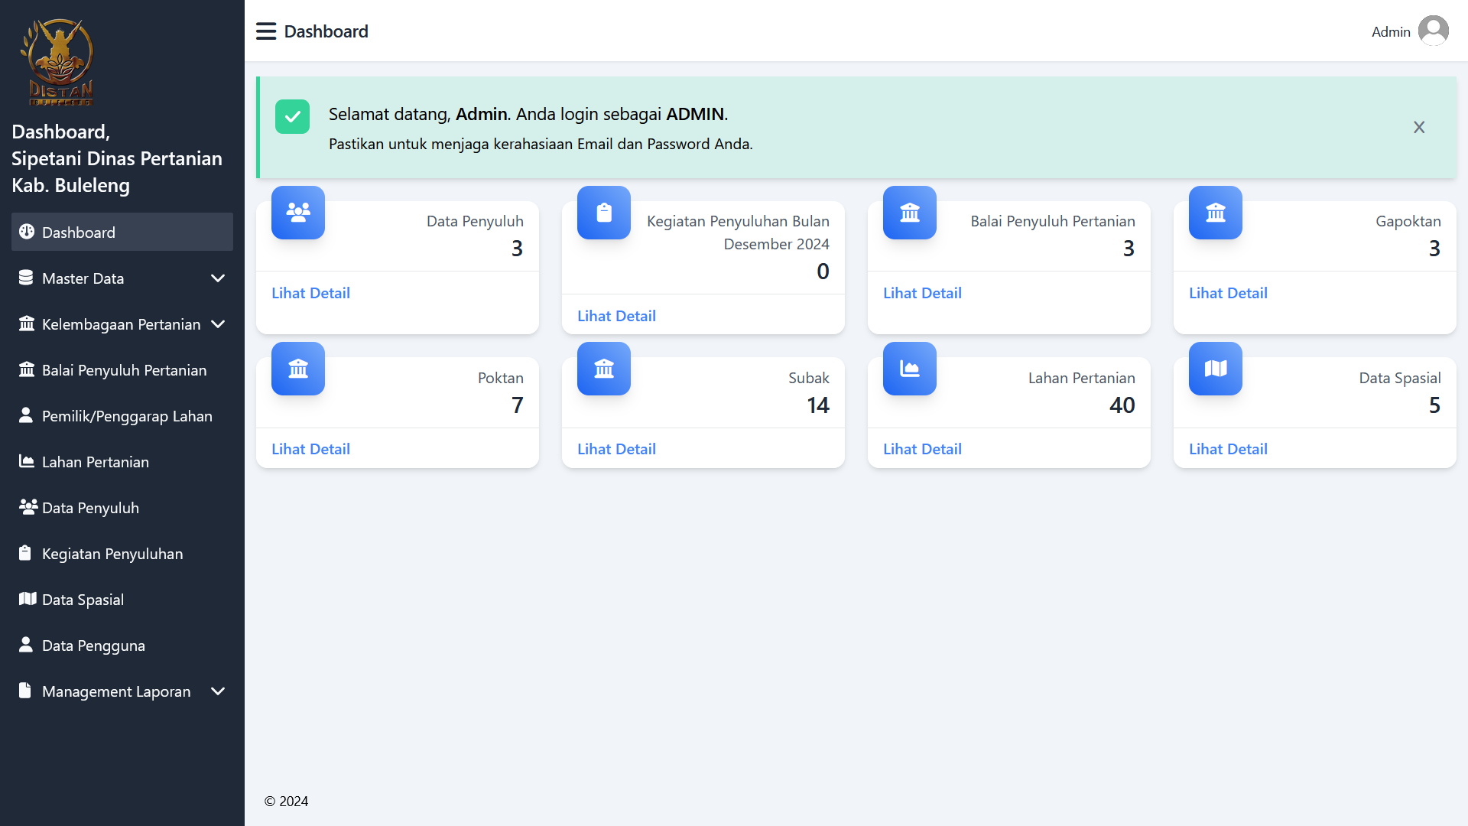
Task: View Lihat Detail for Balai Penyuluh Pertanian
Action: 922,293
